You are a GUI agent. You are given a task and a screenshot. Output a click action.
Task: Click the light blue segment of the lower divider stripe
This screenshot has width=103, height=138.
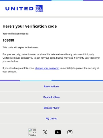36,81
